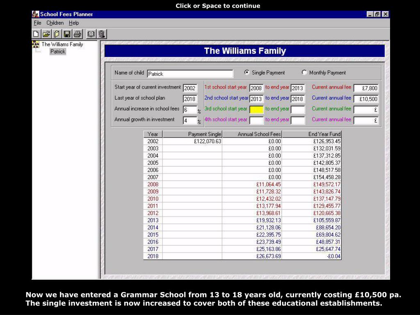420x315 pixels.
Task: Minimize the School Fees Planner window
Action: point(370,14)
